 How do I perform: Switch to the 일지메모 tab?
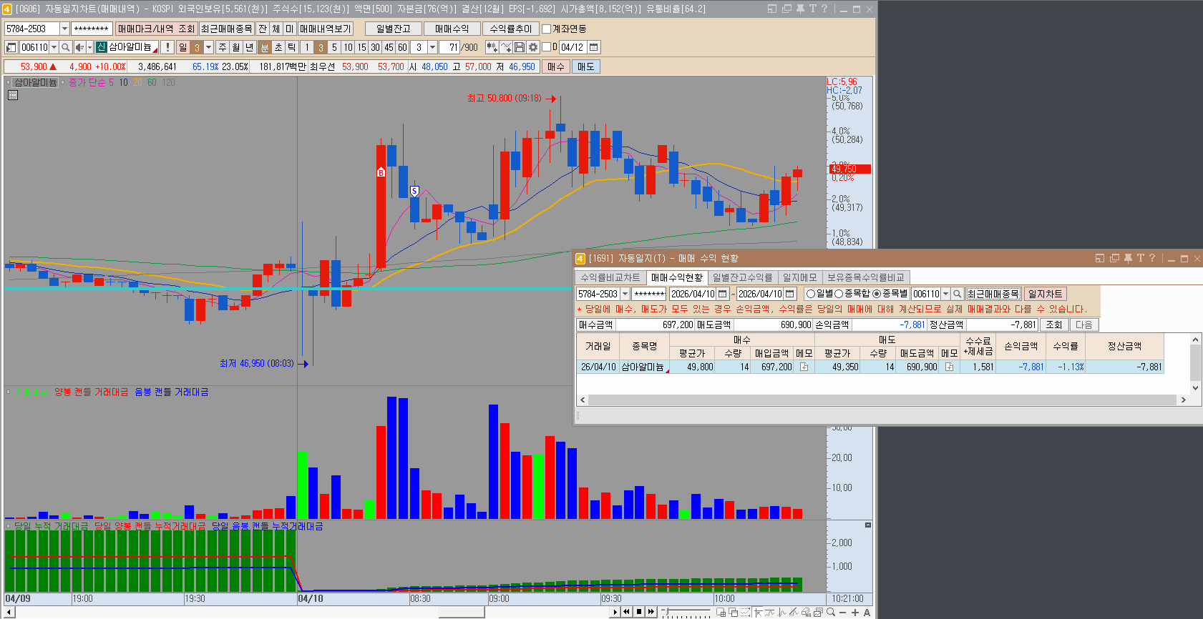[799, 277]
